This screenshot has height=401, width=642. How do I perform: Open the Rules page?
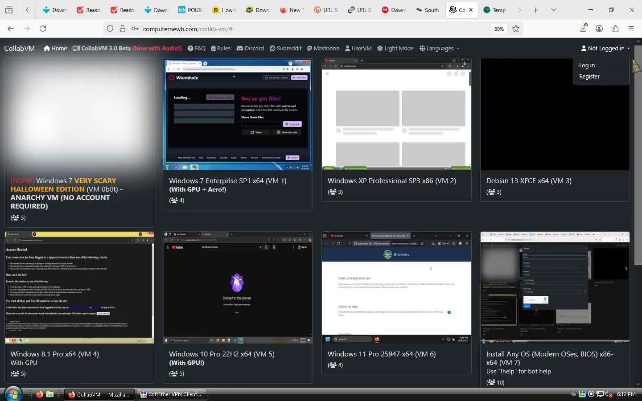(221, 48)
